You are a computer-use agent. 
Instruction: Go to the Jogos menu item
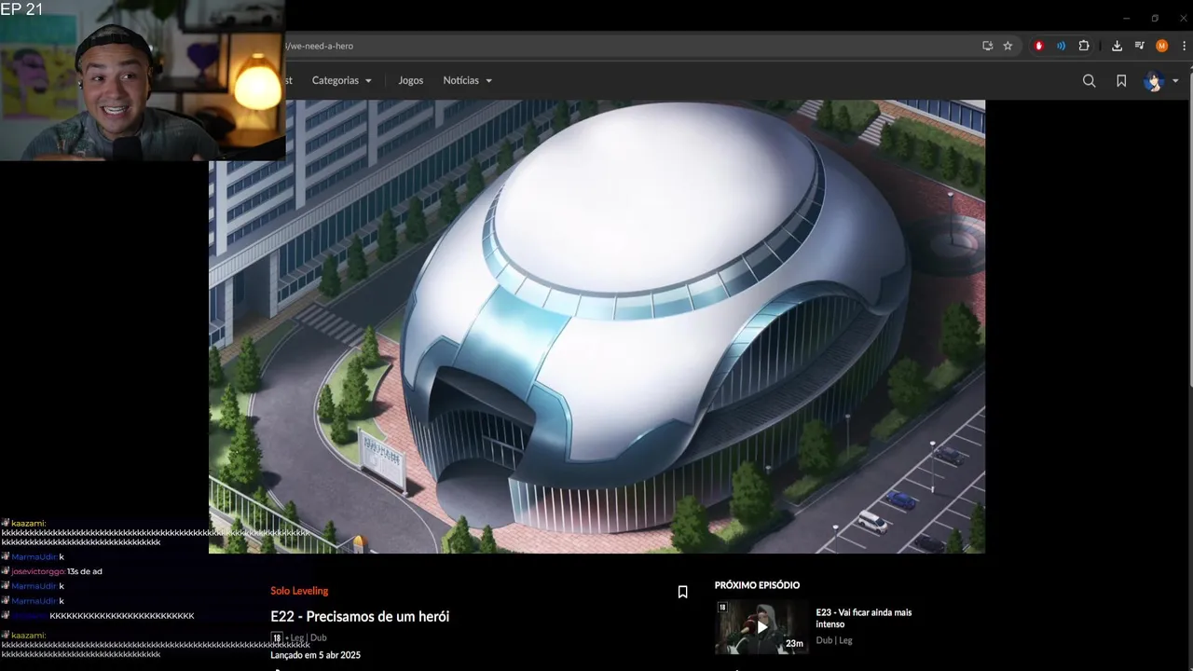click(x=410, y=80)
